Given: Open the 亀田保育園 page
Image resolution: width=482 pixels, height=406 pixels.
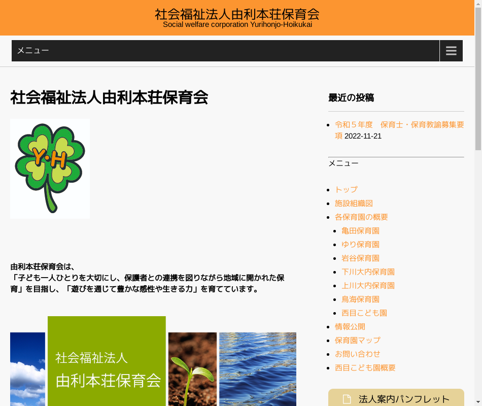Looking at the screenshot, I should [360, 230].
